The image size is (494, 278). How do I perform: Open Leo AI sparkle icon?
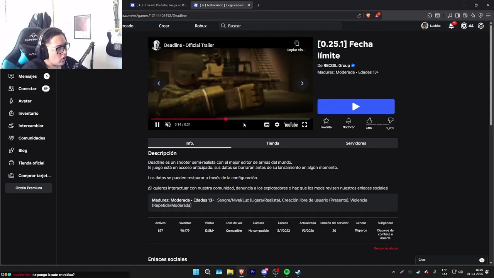(473, 15)
